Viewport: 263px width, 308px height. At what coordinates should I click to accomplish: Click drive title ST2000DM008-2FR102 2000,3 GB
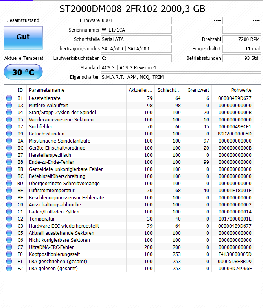(x=132, y=9)
